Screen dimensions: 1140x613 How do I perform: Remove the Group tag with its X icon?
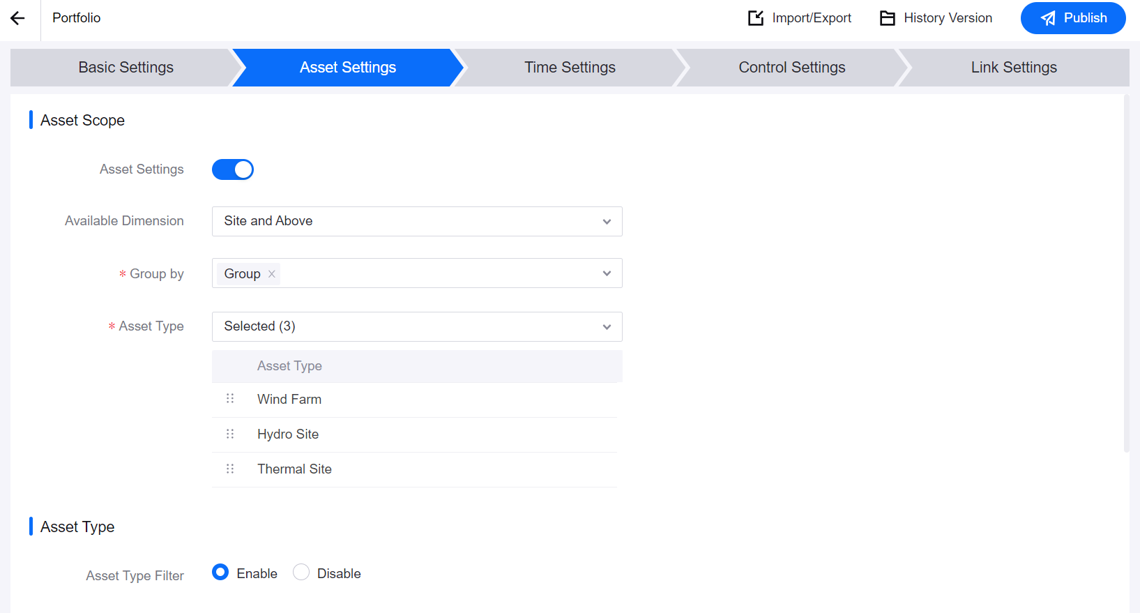272,274
